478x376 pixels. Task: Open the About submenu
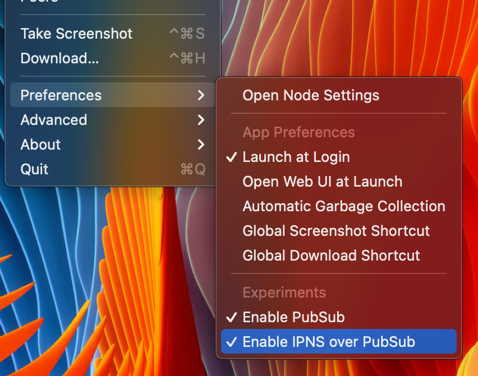pos(40,144)
